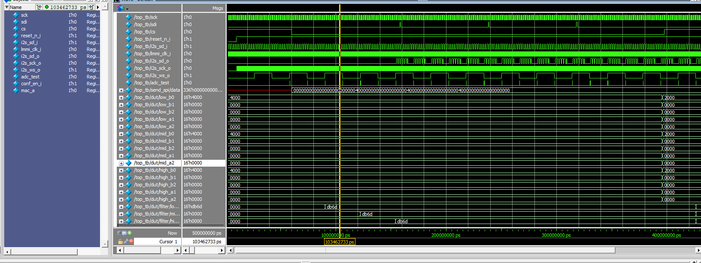Select /top_tb/i2s_ws_o in the wave list
The image size is (701, 263).
[151, 75]
